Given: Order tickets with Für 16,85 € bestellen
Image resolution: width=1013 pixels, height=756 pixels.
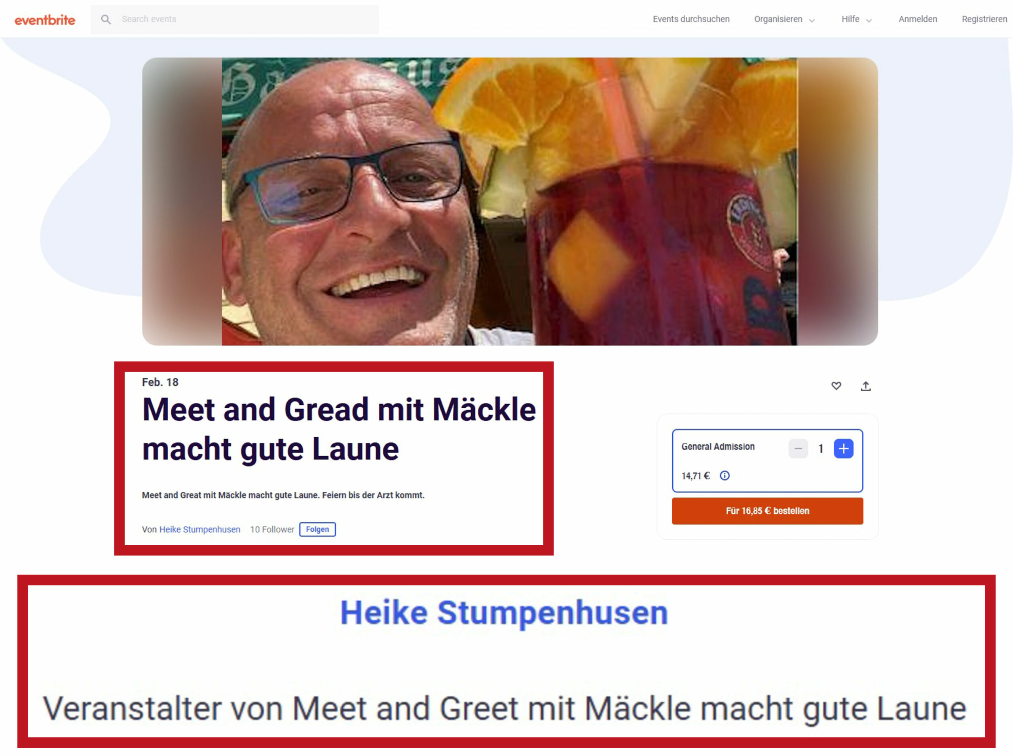Looking at the screenshot, I should [x=767, y=511].
